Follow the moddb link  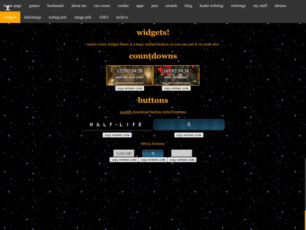pos(125,112)
